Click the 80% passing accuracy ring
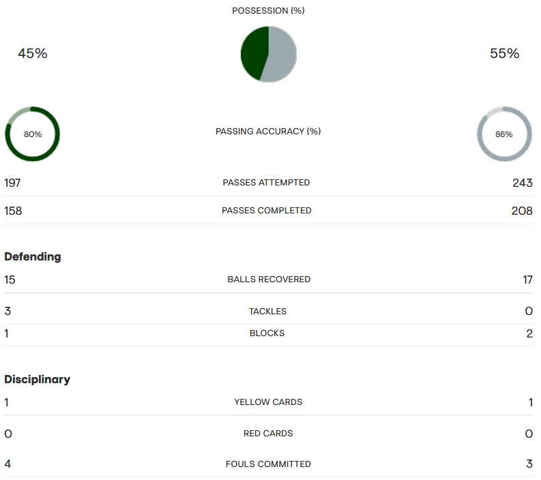The height and width of the screenshot is (480, 541). tap(33, 134)
